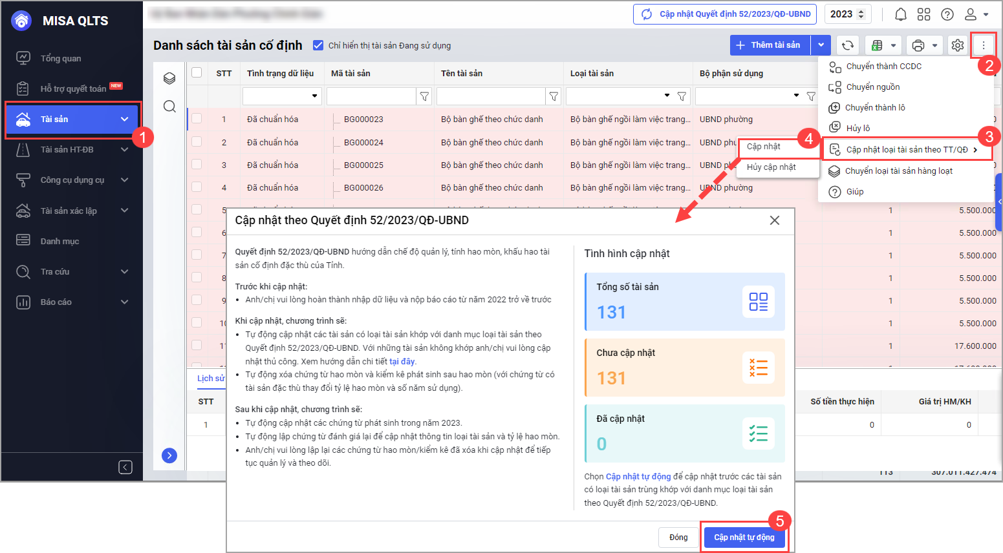1003x553 pixels.
Task: Click the notification bell icon
Action: [x=900, y=14]
